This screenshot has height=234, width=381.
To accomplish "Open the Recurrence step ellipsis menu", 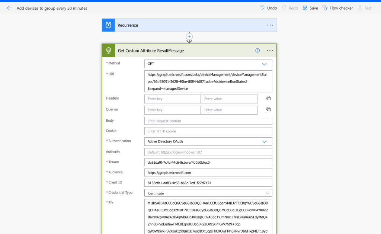I will (270, 25).
